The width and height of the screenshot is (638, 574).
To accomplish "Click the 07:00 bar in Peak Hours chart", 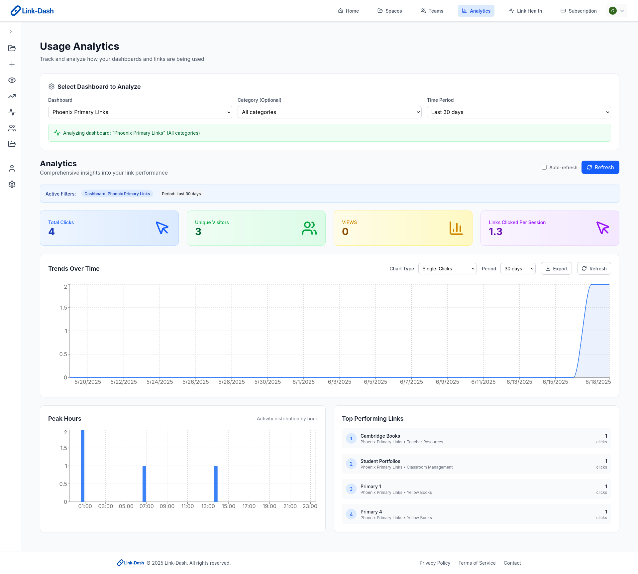I will (144, 484).
